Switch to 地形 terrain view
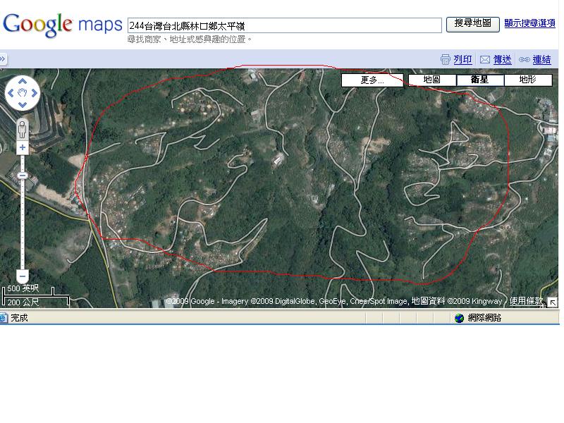Viewport: 564px width, 423px height. [528, 80]
